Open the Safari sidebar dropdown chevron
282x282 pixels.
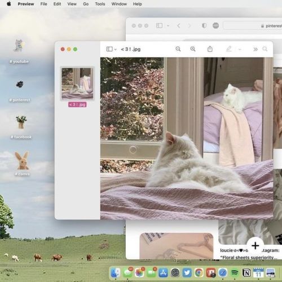pos(168,25)
